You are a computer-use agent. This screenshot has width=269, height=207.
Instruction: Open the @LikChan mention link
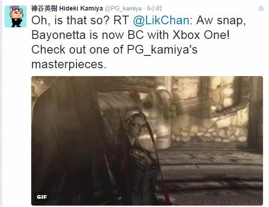tap(161, 20)
